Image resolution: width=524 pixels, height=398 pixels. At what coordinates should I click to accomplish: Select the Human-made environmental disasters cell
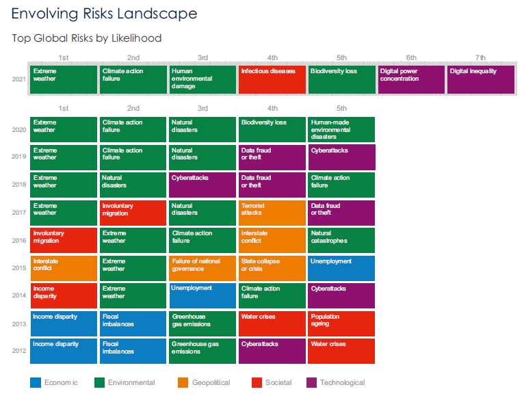[x=341, y=129]
